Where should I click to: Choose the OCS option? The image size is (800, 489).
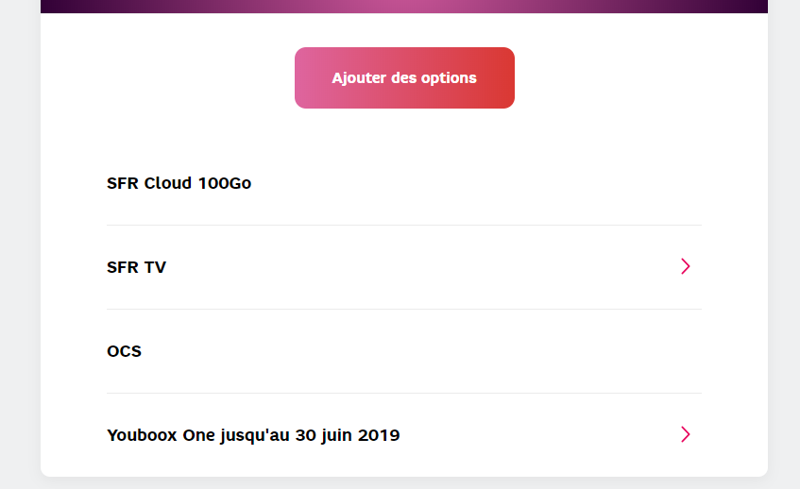pos(124,351)
